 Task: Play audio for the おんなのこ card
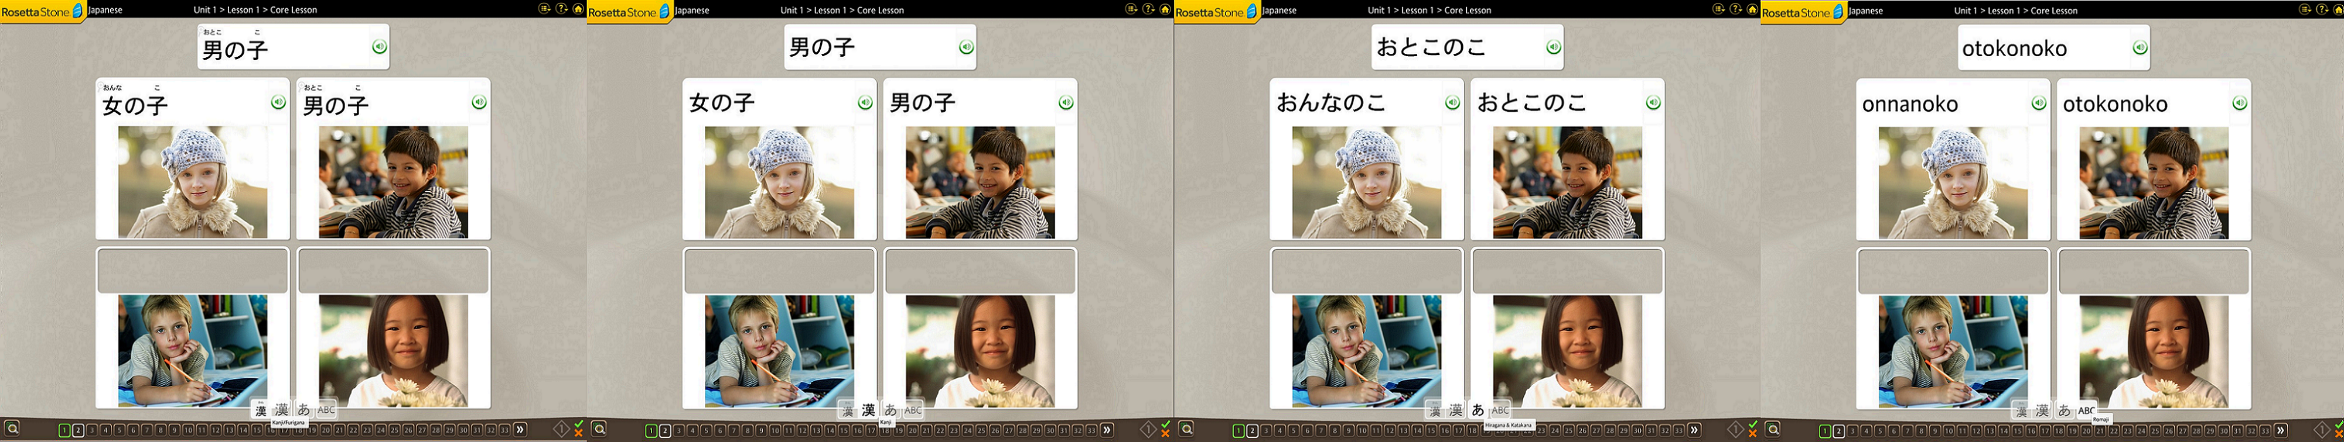(x=1452, y=102)
